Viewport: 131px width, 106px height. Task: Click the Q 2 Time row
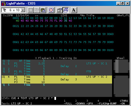(x=57, y=69)
